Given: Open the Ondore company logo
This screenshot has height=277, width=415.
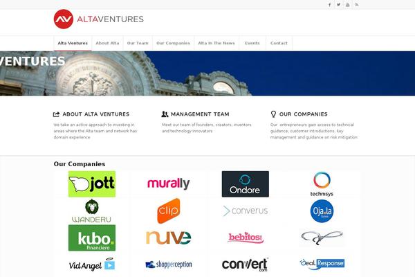Looking at the screenshot, I should coord(246,184).
